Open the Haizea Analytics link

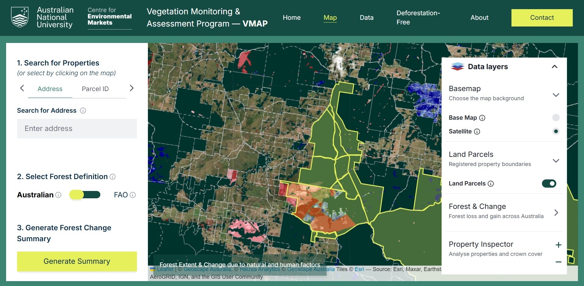(x=260, y=269)
